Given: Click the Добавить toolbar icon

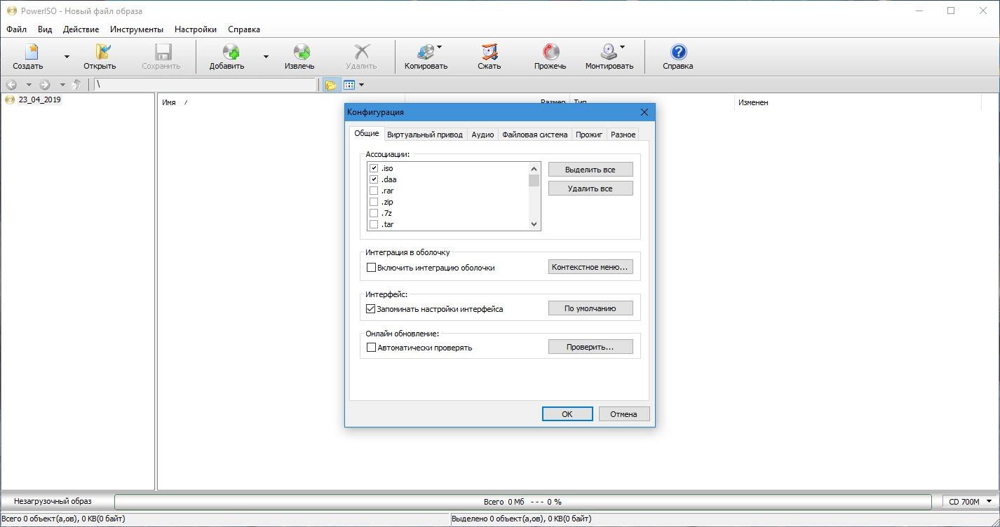Looking at the screenshot, I should [231, 52].
